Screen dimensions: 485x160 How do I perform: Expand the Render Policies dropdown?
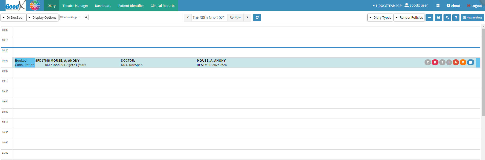[409, 17]
